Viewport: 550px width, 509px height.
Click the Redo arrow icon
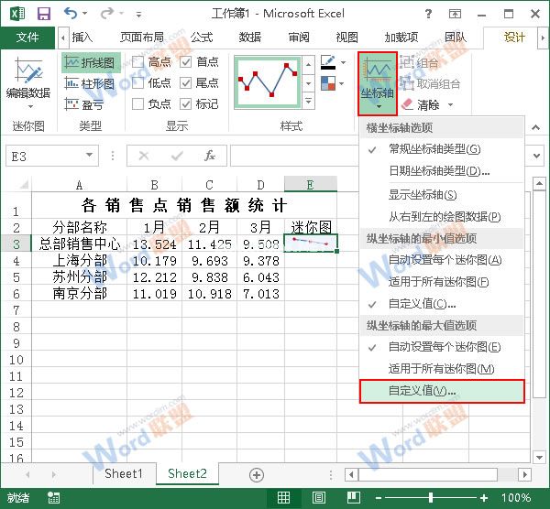[106, 14]
